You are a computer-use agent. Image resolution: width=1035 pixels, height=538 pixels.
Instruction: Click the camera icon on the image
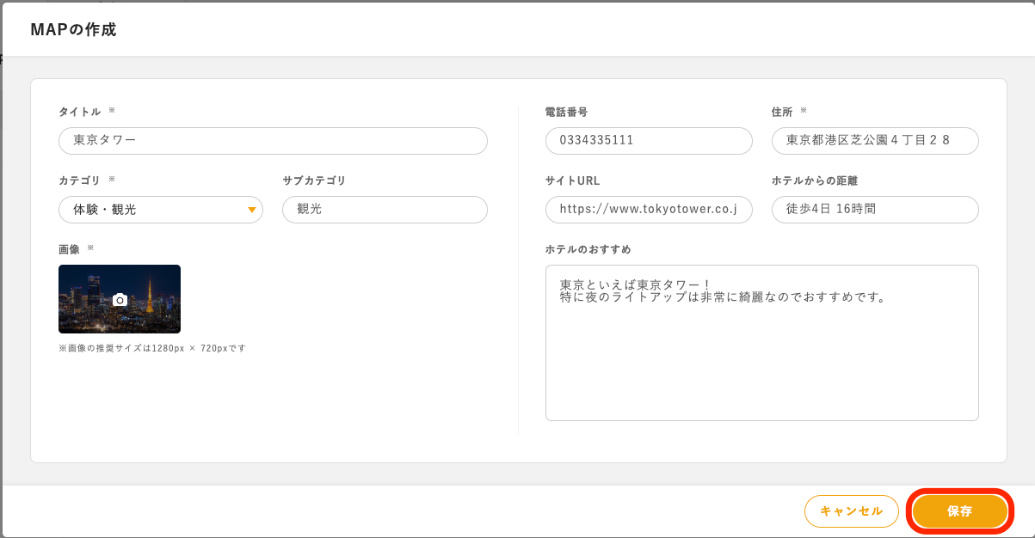pos(120,300)
